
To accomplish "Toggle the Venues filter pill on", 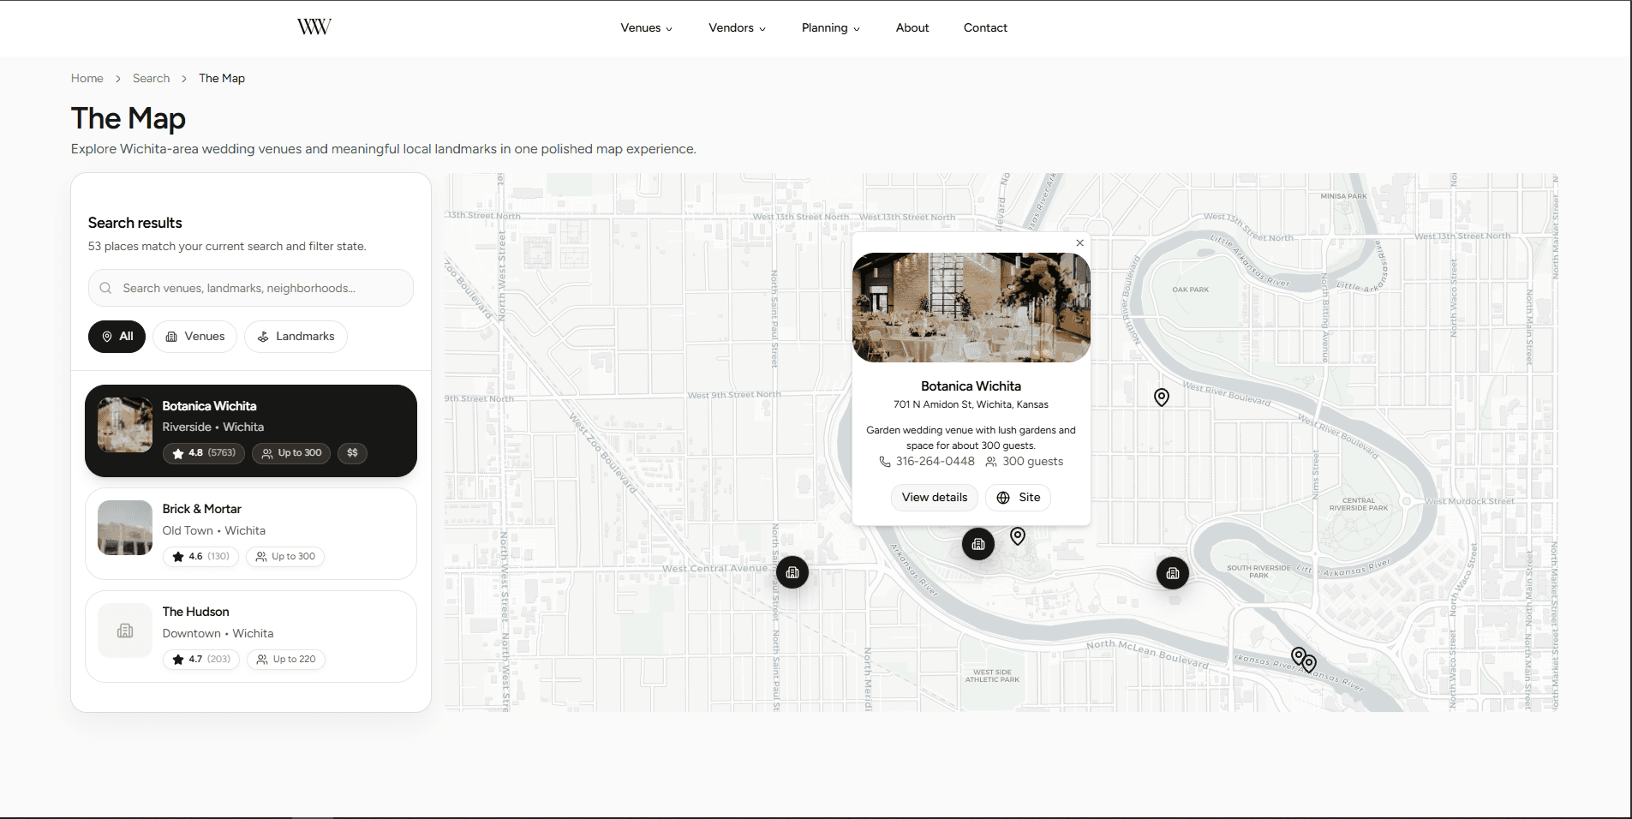I will click(194, 337).
